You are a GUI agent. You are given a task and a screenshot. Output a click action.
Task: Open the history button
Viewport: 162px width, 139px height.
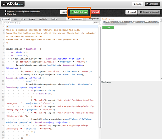96,23
